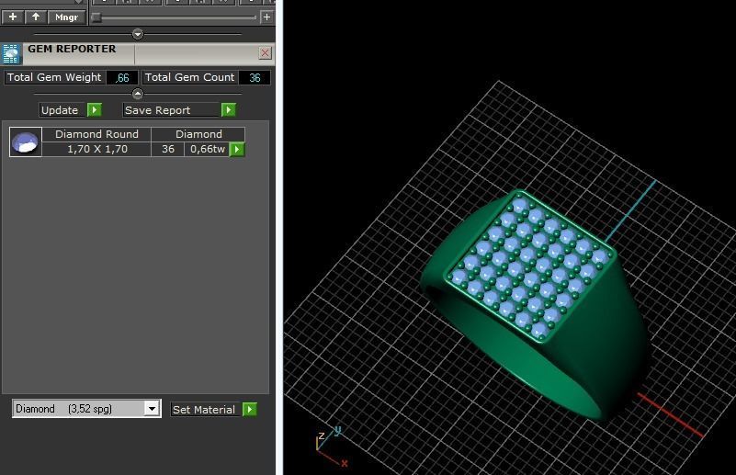Image resolution: width=736 pixels, height=475 pixels.
Task: Click the plus button beside Mngr
Action: coord(13,17)
